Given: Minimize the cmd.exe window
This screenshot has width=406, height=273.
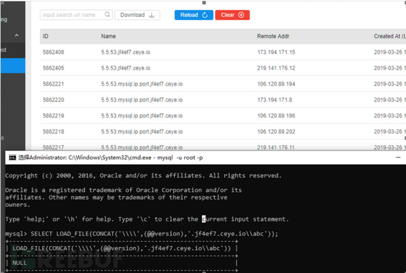Looking at the screenshot, I should click(398, 157).
